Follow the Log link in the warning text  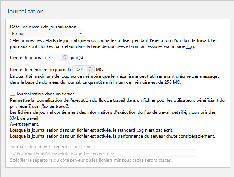click(139, 130)
